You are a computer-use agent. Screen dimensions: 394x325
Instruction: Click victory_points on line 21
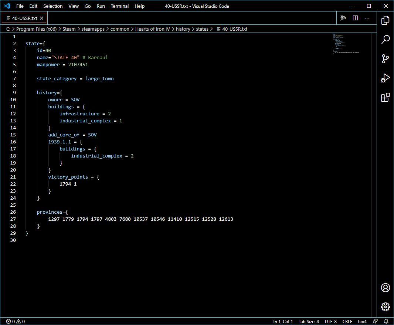pos(68,177)
